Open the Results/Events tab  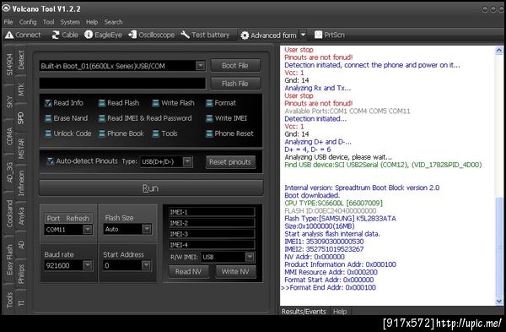(304, 312)
